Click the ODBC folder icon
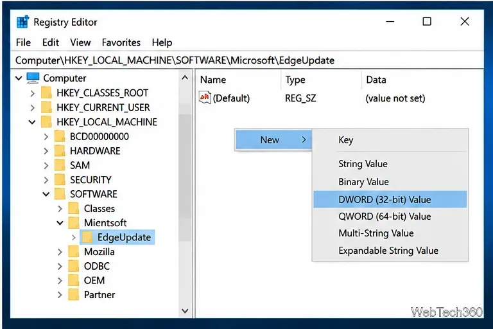 [74, 266]
